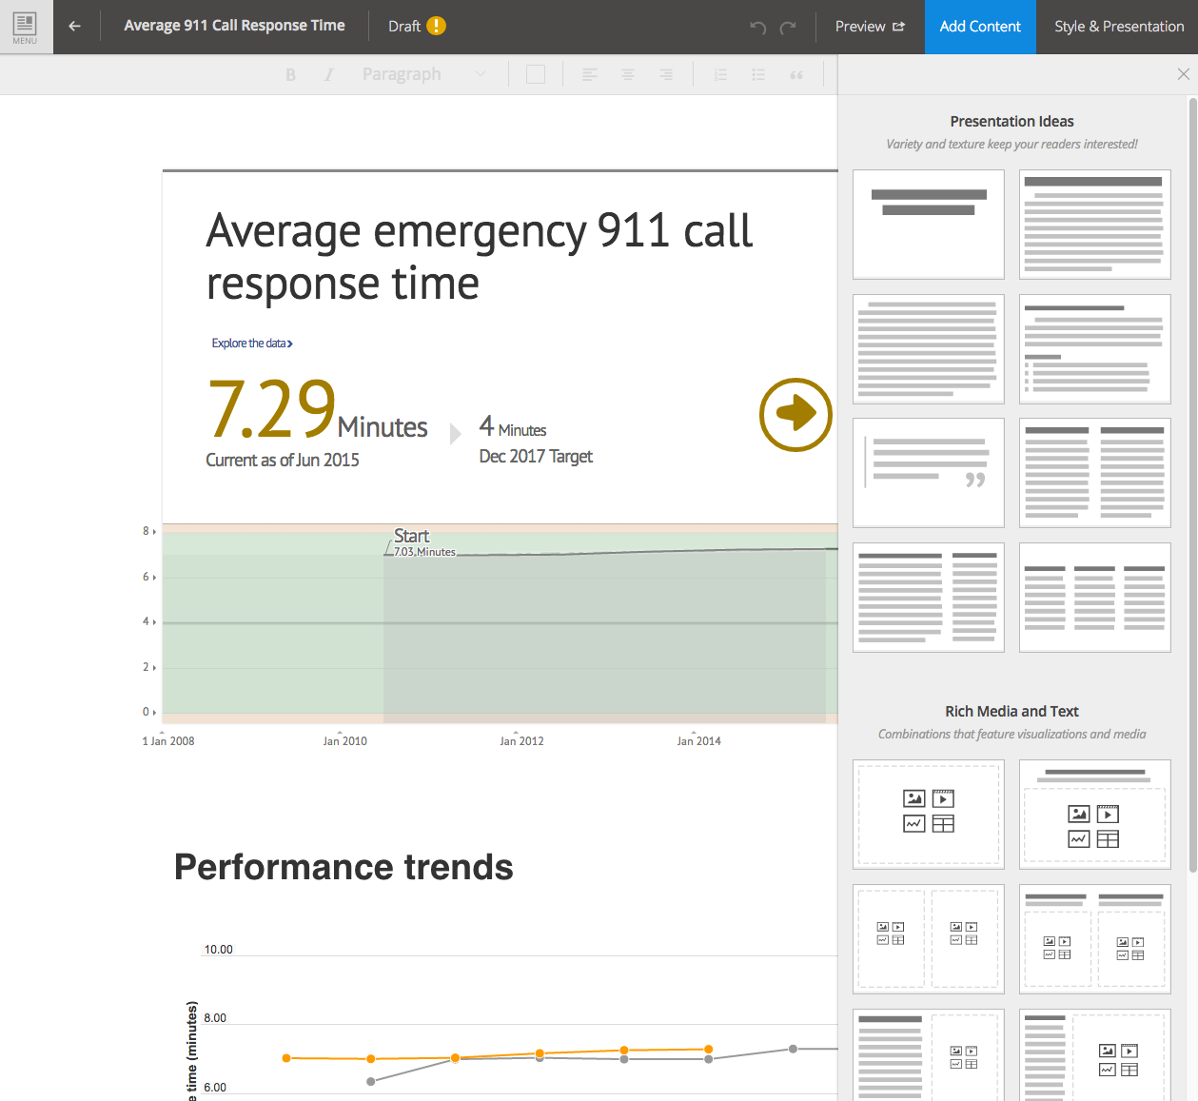Insert bulleted list

point(758,74)
